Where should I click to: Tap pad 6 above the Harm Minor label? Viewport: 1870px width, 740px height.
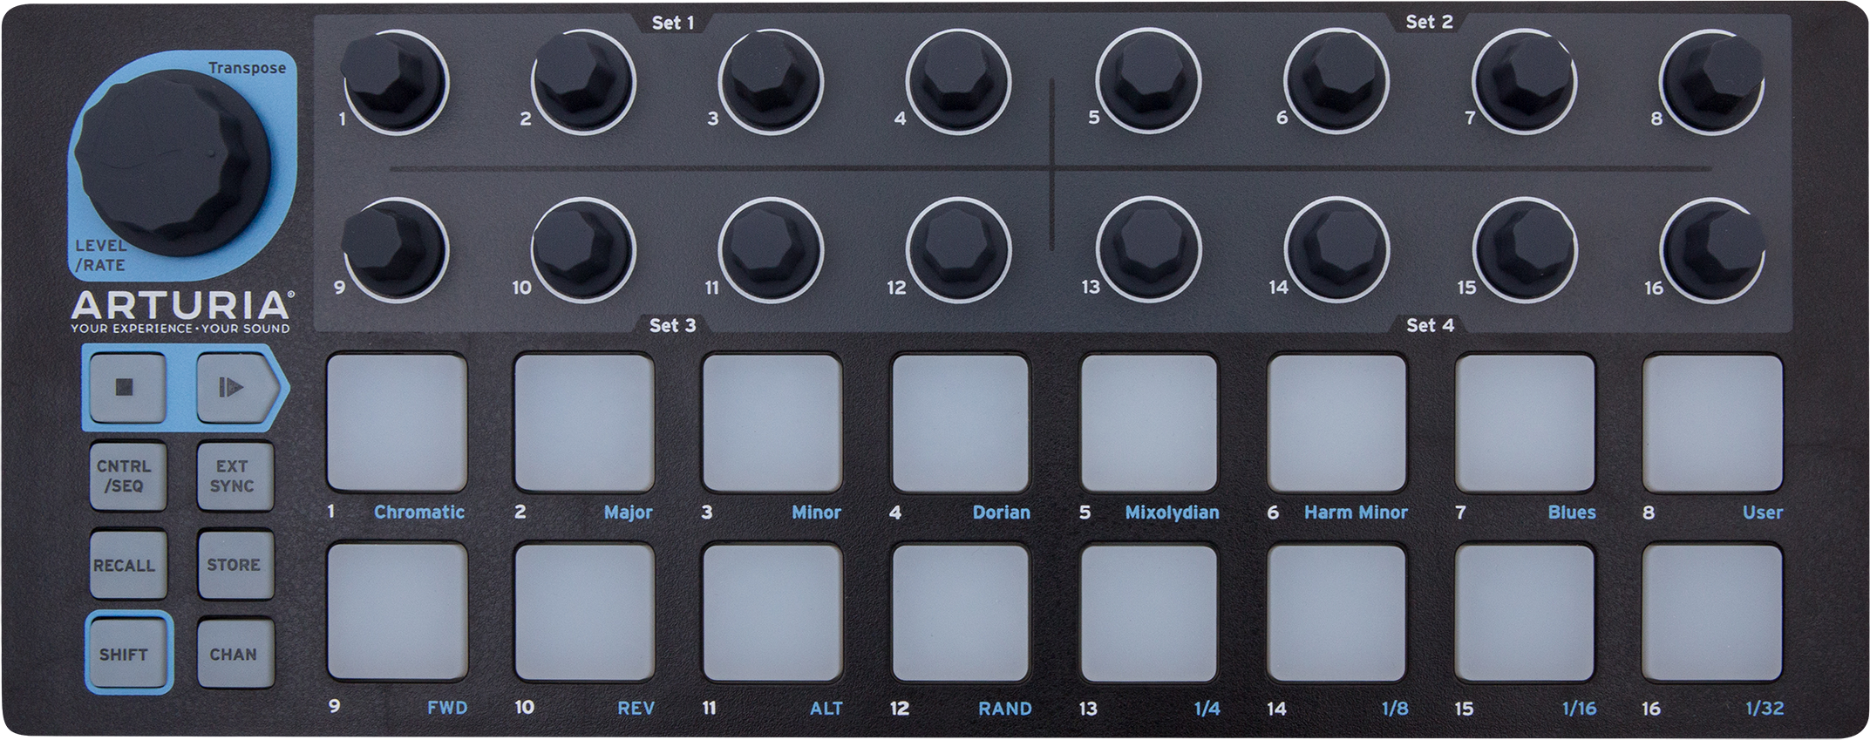(x=1336, y=423)
